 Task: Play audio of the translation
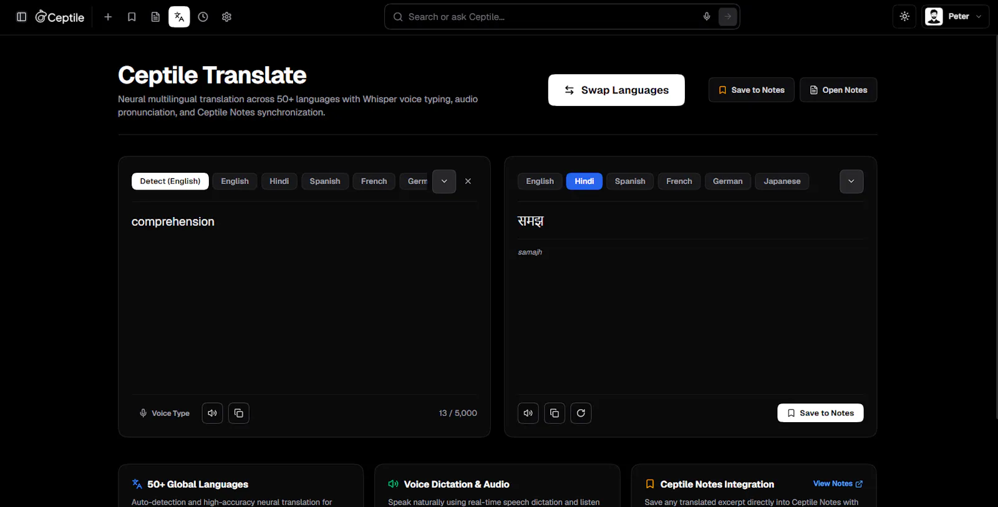528,413
